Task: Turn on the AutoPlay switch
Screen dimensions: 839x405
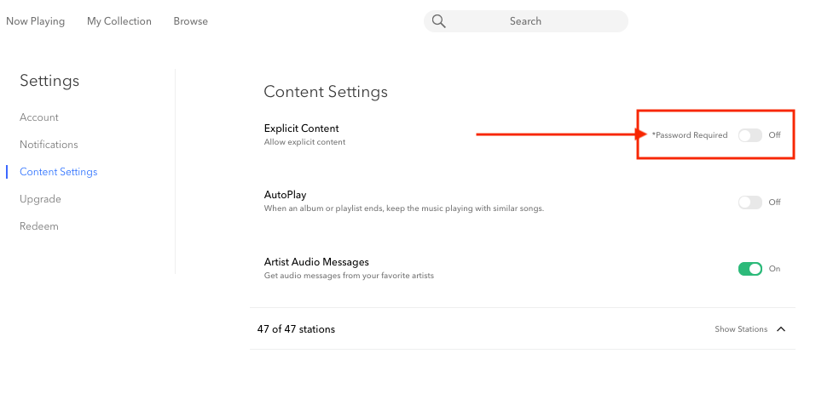Action: coord(749,202)
